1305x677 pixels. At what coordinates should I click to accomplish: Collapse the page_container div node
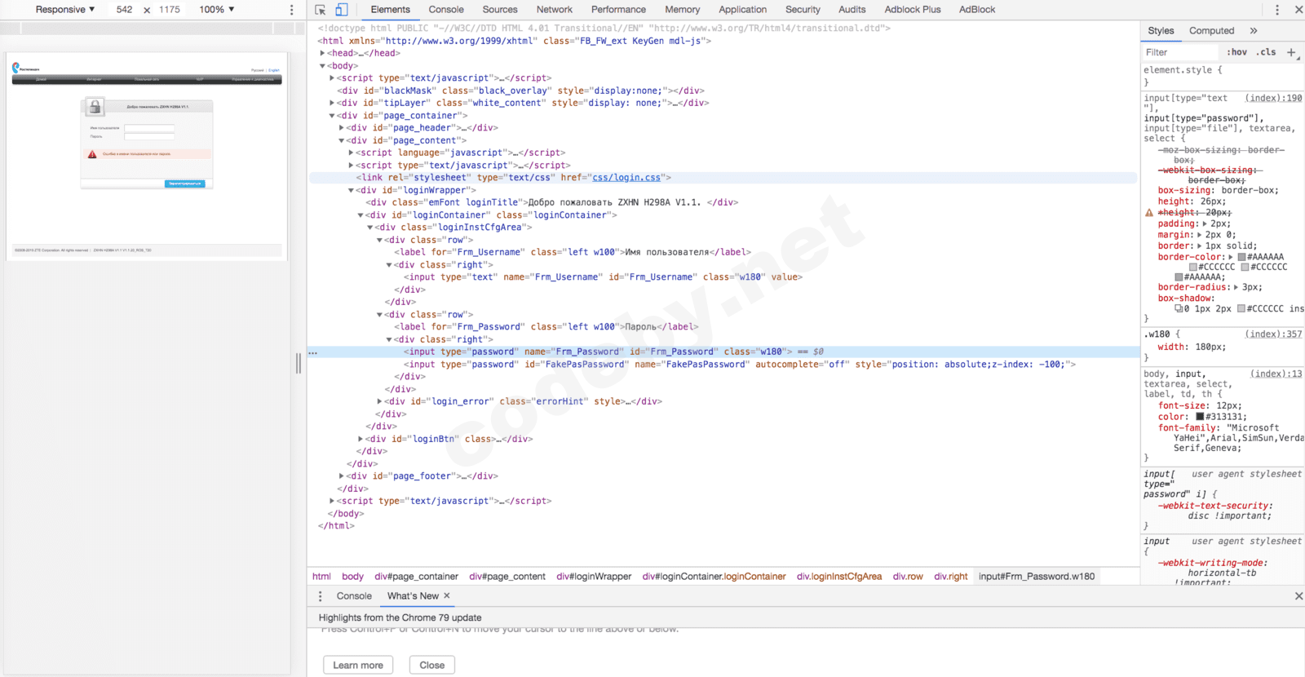(x=332, y=116)
